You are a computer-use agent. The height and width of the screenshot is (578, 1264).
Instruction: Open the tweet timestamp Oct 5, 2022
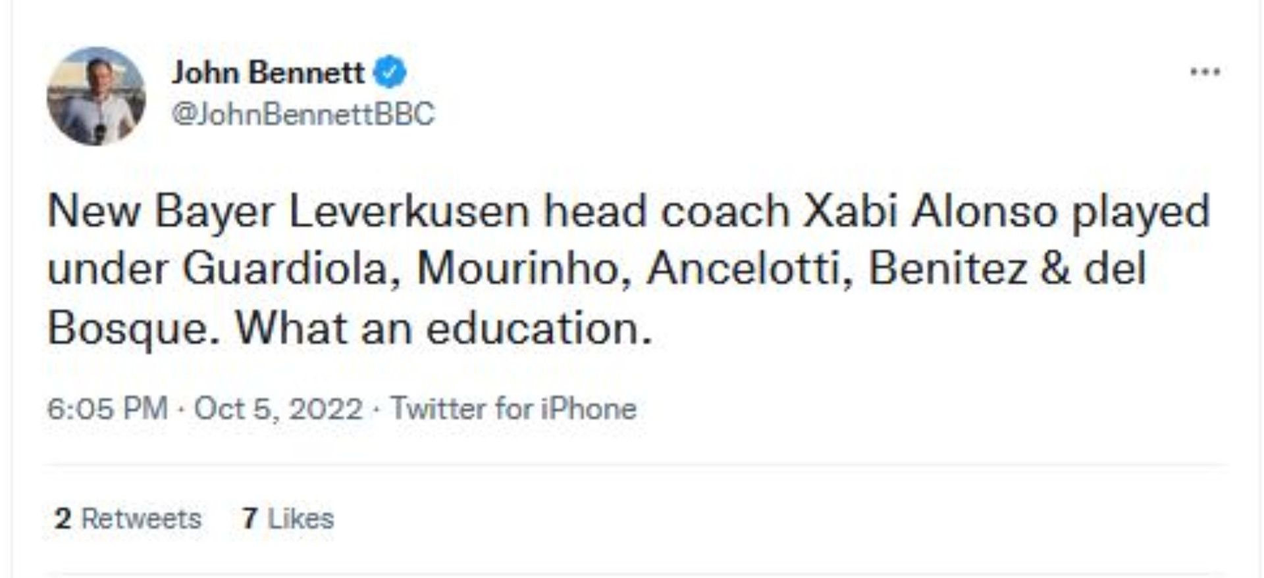click(279, 409)
